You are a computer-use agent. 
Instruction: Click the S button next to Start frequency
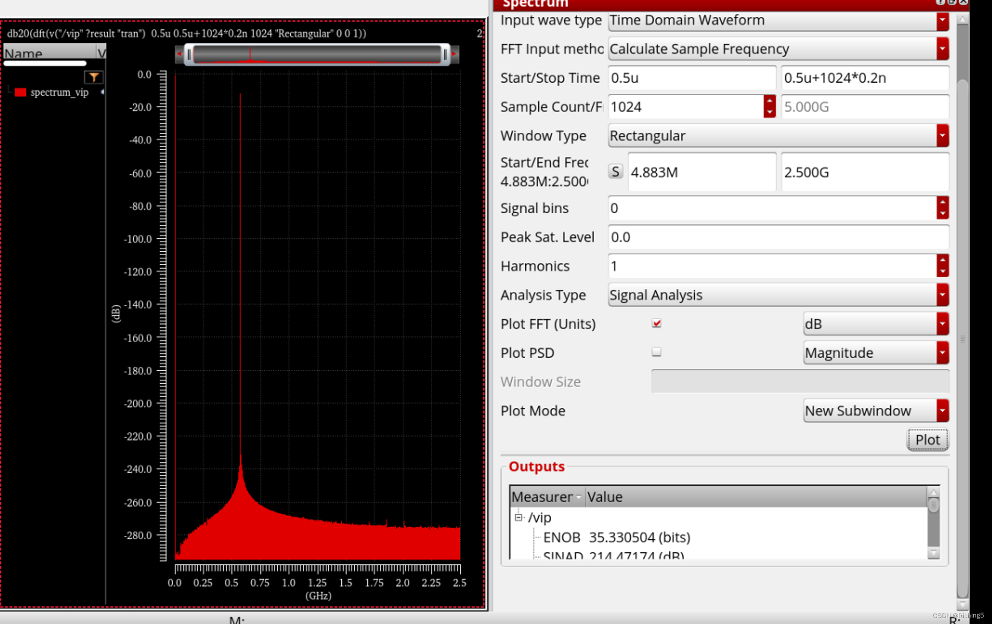(616, 171)
